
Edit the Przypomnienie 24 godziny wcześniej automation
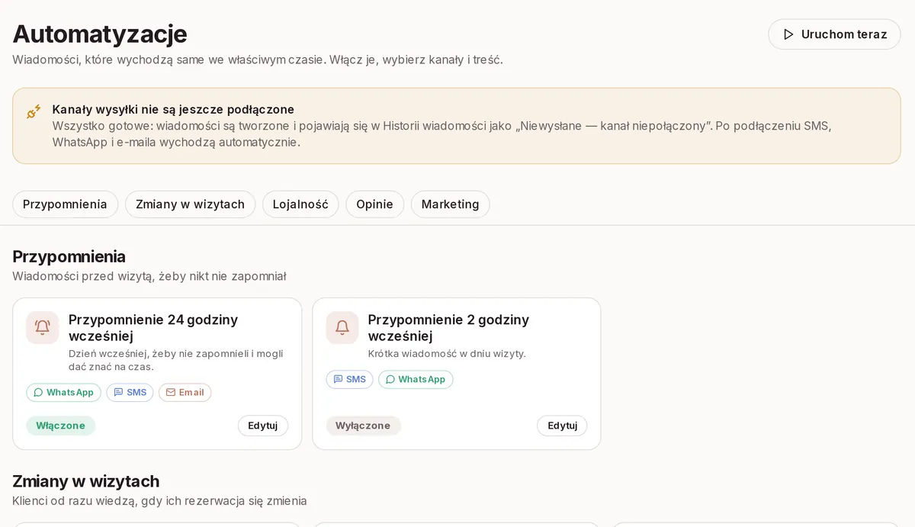[x=263, y=426]
